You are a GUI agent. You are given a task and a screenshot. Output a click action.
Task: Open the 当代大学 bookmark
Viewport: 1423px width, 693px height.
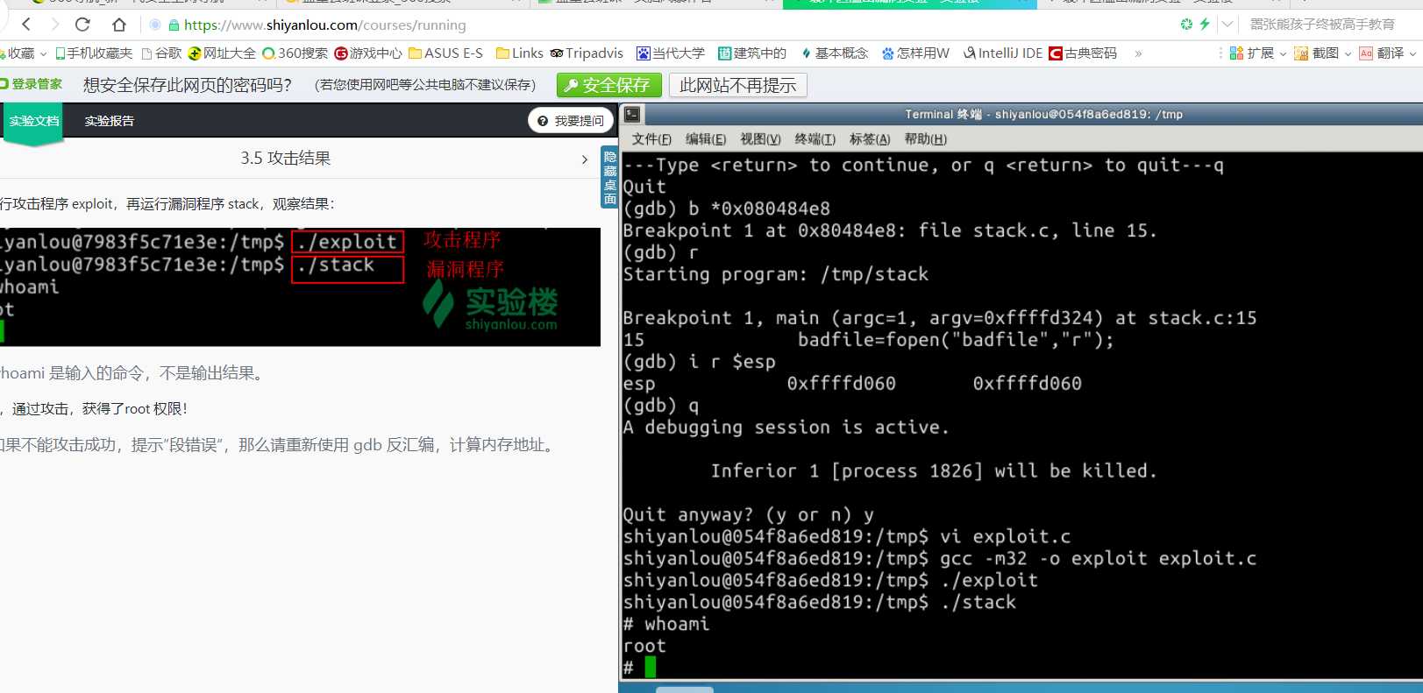pyautogui.click(x=671, y=53)
